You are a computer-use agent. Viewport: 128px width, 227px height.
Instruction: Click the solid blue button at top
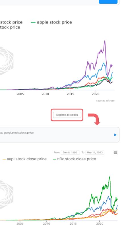point(108,2)
